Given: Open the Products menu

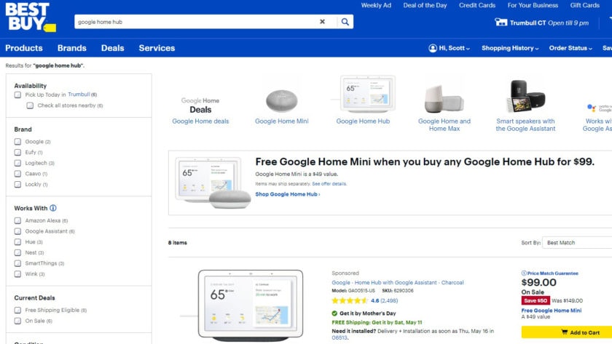Looking at the screenshot, I should (x=24, y=48).
